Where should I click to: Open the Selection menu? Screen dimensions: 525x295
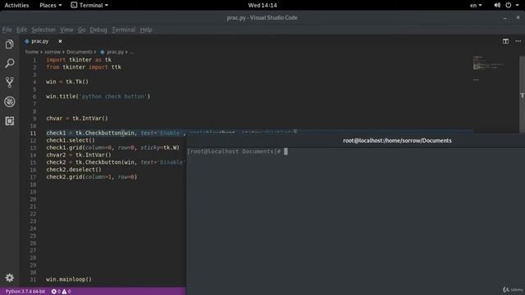tap(43, 29)
